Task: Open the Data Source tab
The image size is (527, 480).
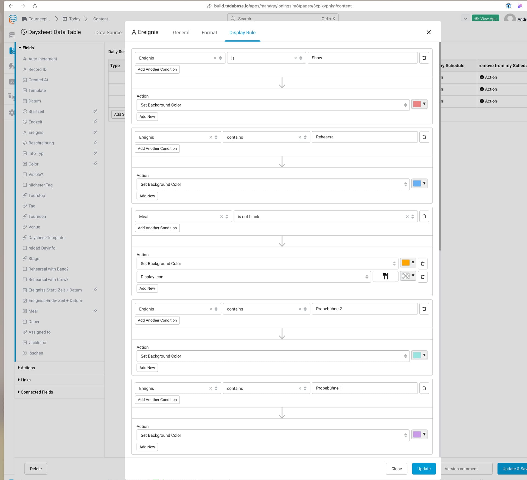Action: pyautogui.click(x=108, y=32)
